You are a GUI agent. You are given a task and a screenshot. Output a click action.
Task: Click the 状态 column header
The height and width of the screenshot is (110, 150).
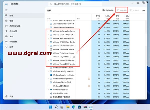(x=84, y=17)
